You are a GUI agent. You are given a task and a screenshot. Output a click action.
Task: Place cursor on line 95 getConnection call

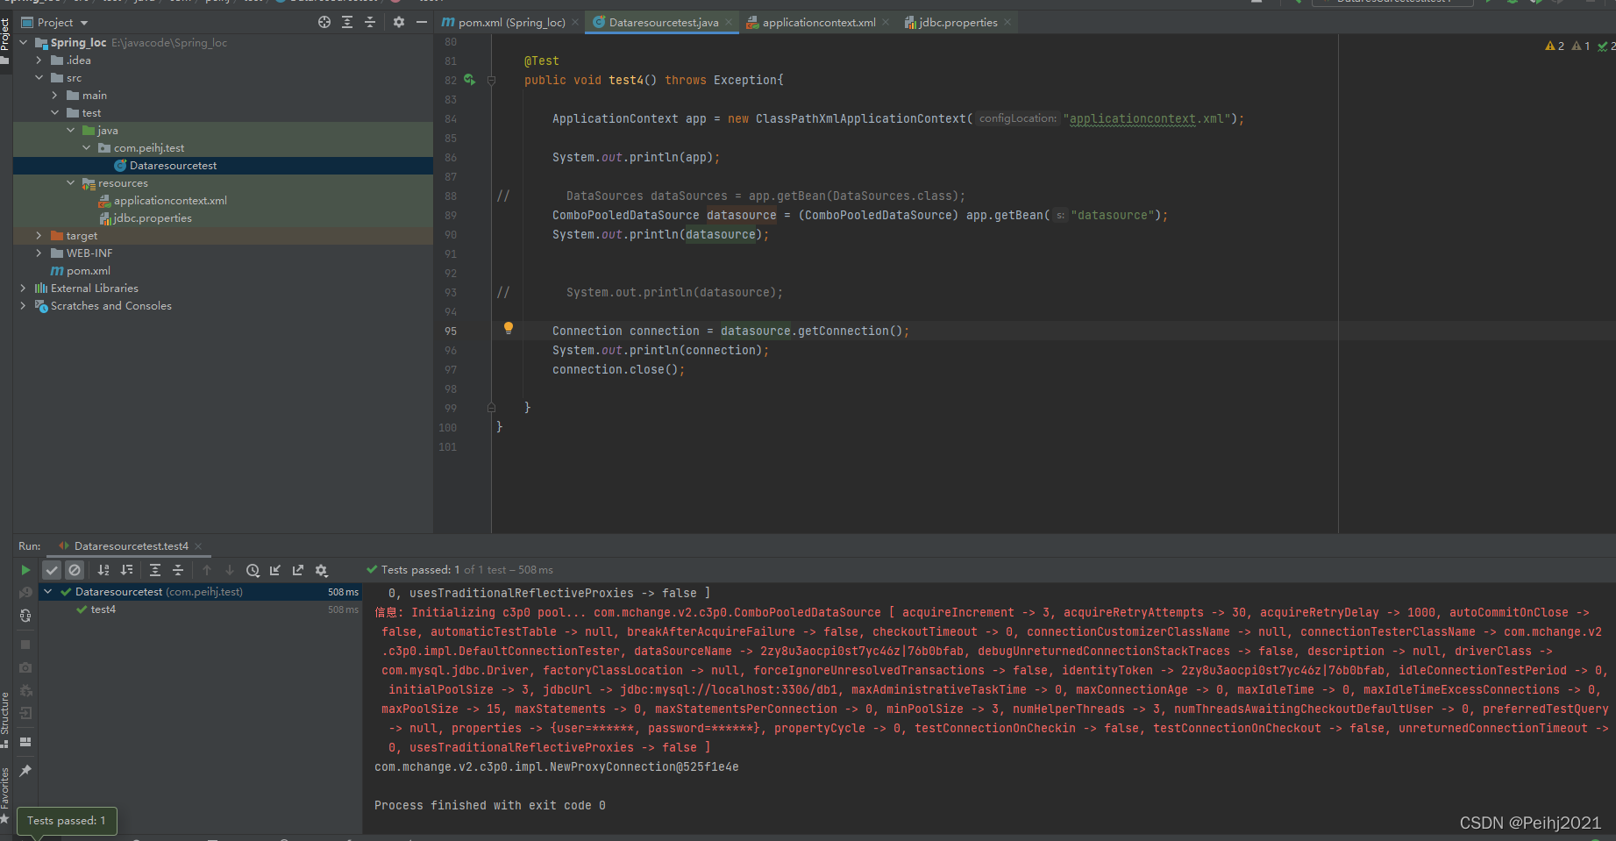tap(851, 331)
